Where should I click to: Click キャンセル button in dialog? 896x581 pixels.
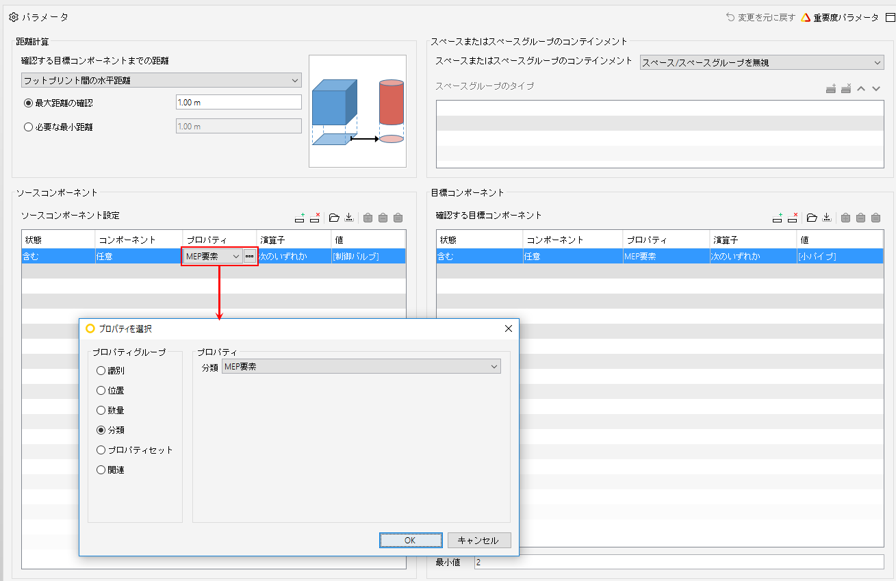click(x=479, y=540)
